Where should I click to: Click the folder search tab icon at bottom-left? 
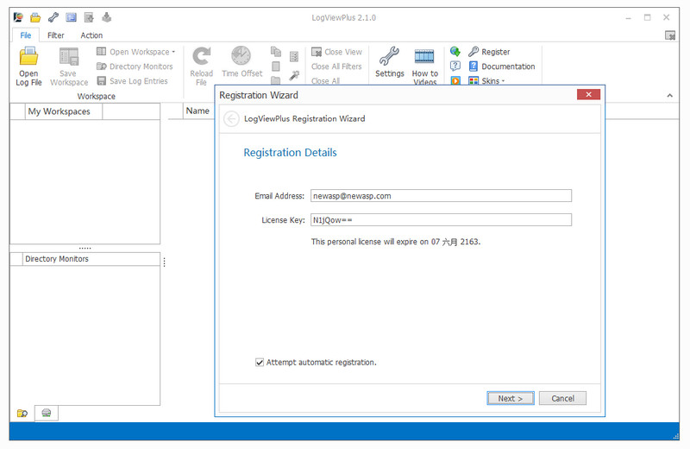pyautogui.click(x=22, y=414)
